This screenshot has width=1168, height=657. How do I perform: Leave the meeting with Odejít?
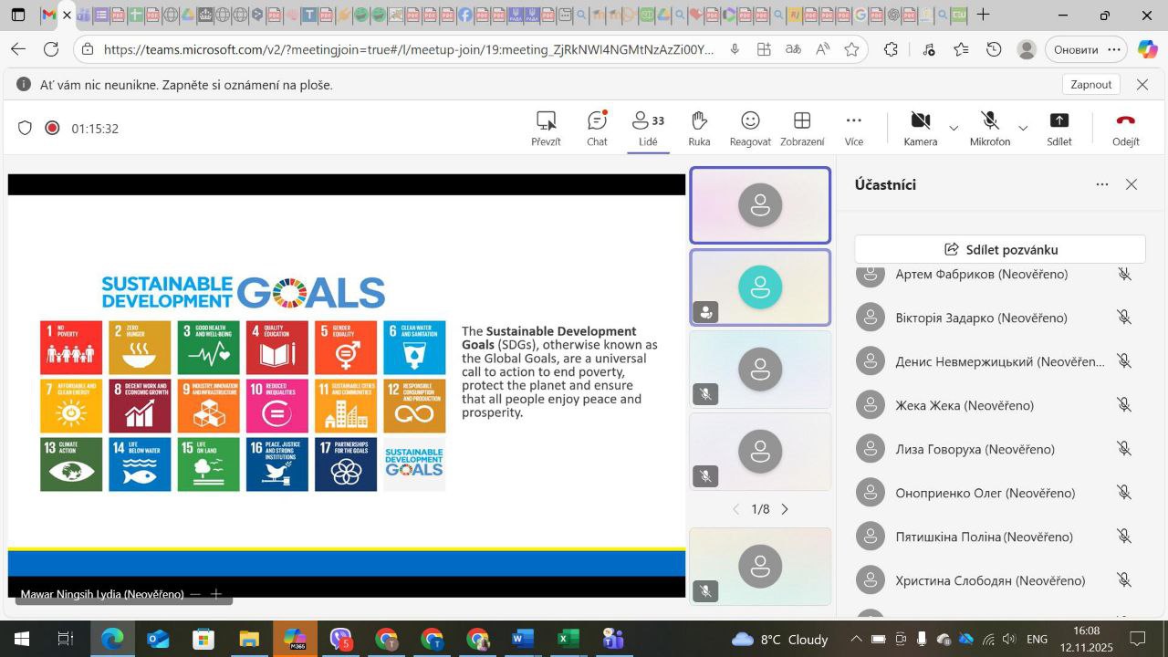(1125, 128)
